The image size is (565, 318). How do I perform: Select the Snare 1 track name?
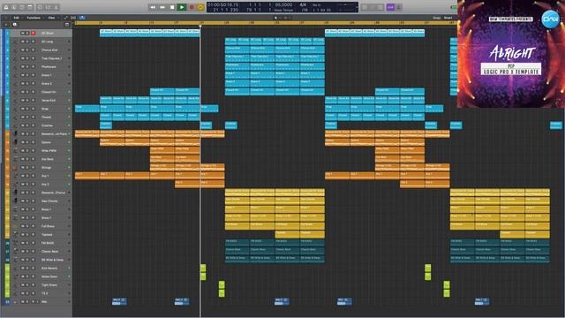coord(46,75)
